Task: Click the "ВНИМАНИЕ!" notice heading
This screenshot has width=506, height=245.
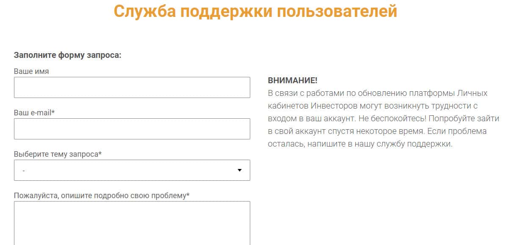Action: click(x=293, y=80)
